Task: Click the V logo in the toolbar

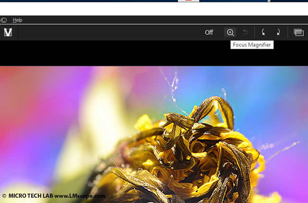Action: pos(8,32)
